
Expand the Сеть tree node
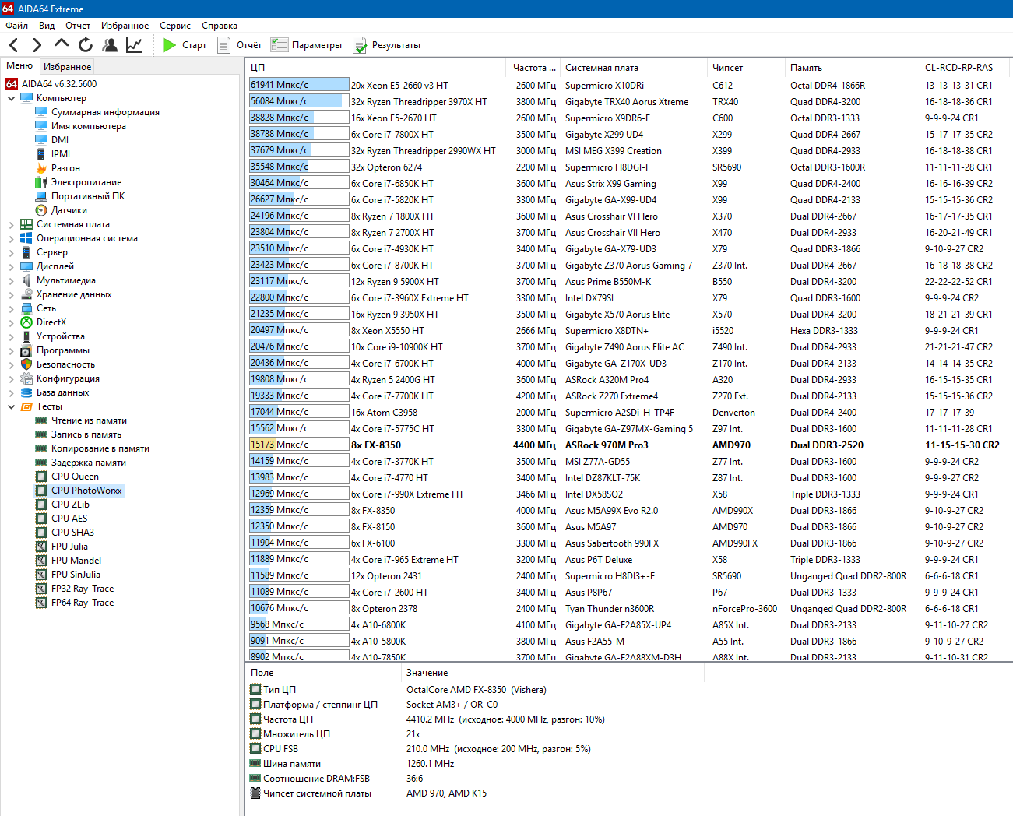tap(11, 308)
